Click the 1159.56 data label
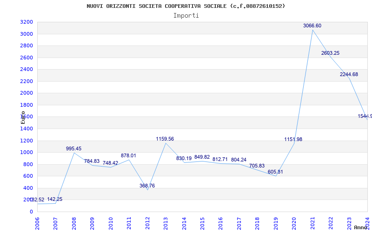 click(165, 139)
